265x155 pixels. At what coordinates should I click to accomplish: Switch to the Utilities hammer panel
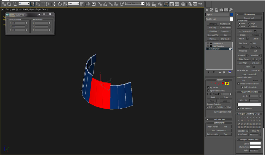coord(231,10)
